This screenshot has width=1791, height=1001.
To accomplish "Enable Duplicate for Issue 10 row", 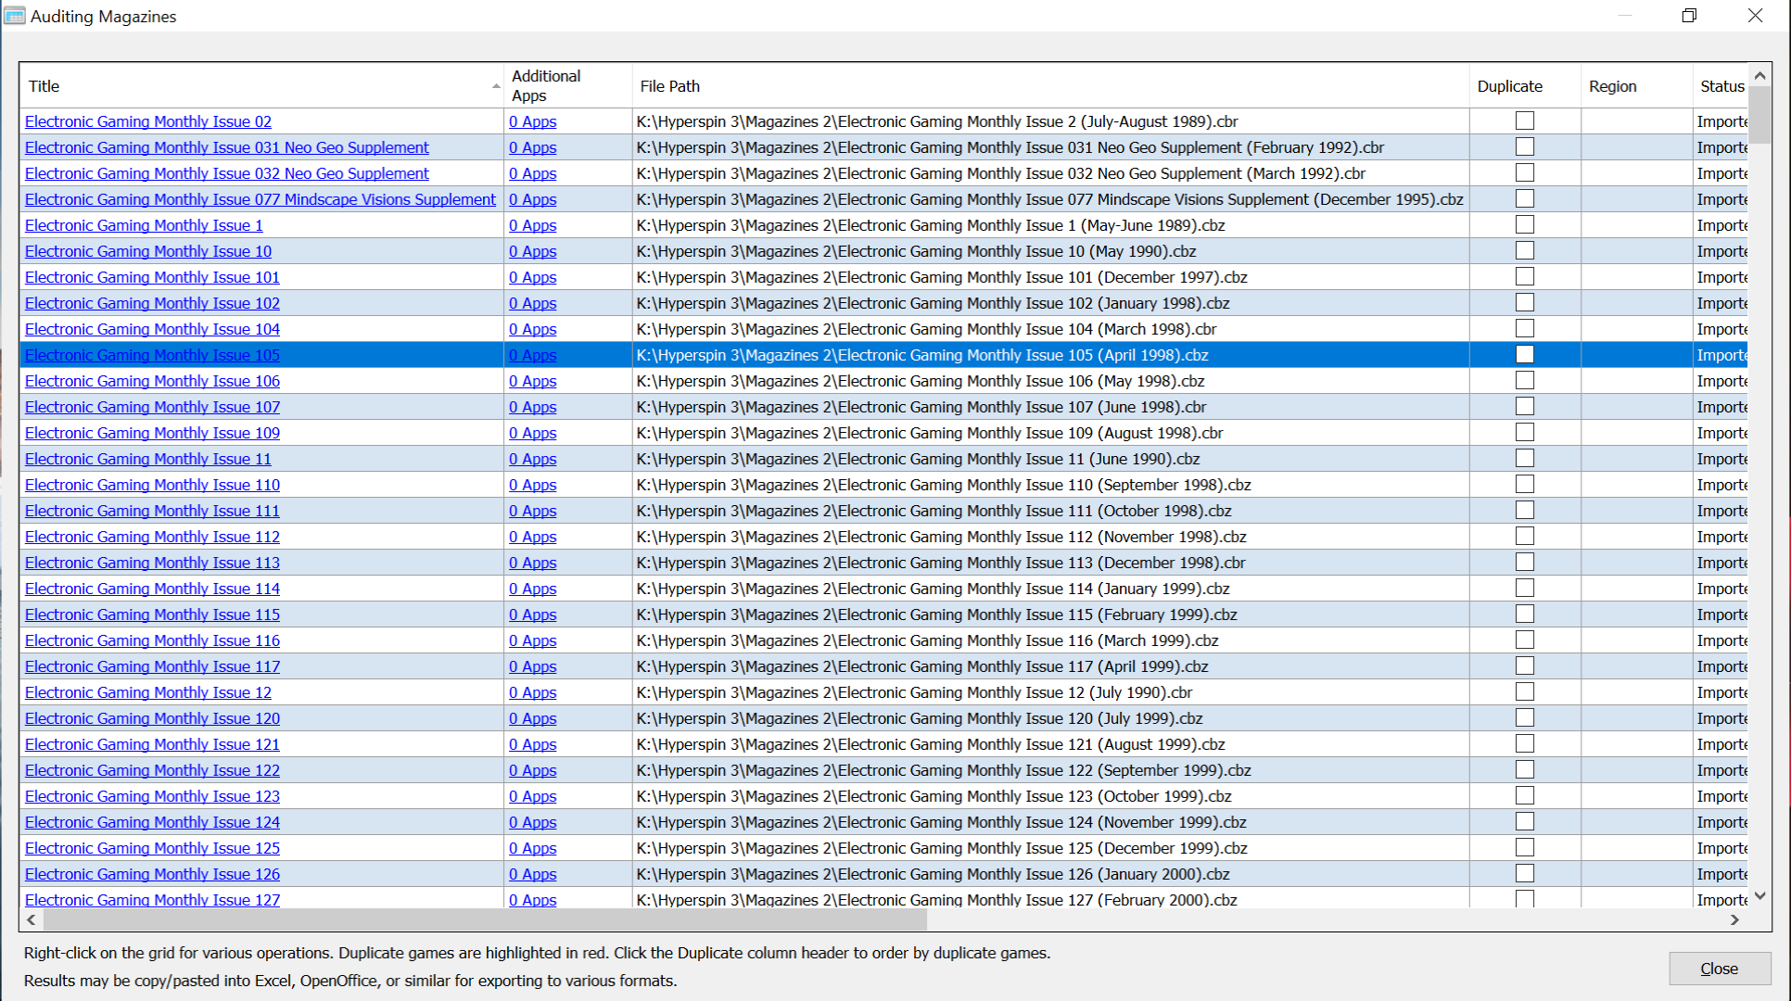I will (x=1524, y=250).
